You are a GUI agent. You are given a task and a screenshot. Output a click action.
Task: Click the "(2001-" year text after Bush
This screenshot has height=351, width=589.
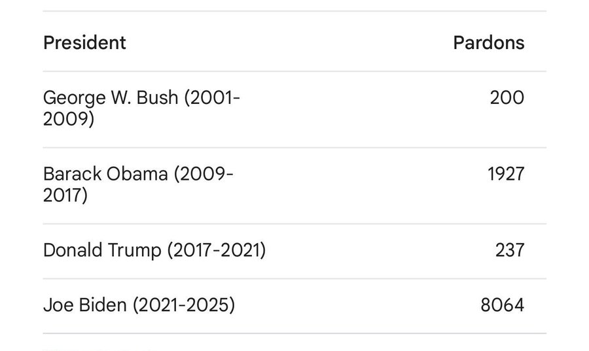point(212,98)
